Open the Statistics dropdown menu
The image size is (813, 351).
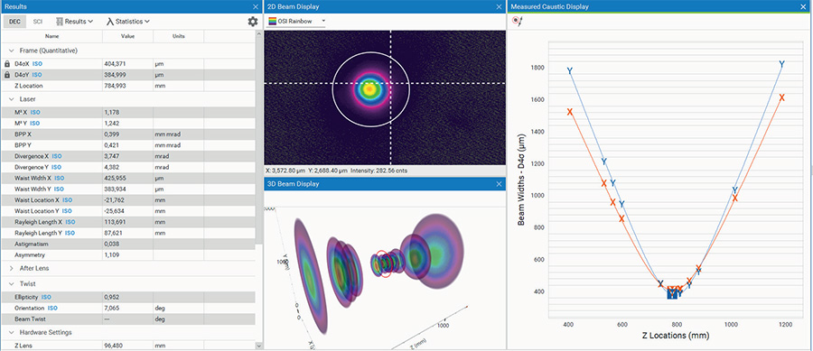coord(128,22)
